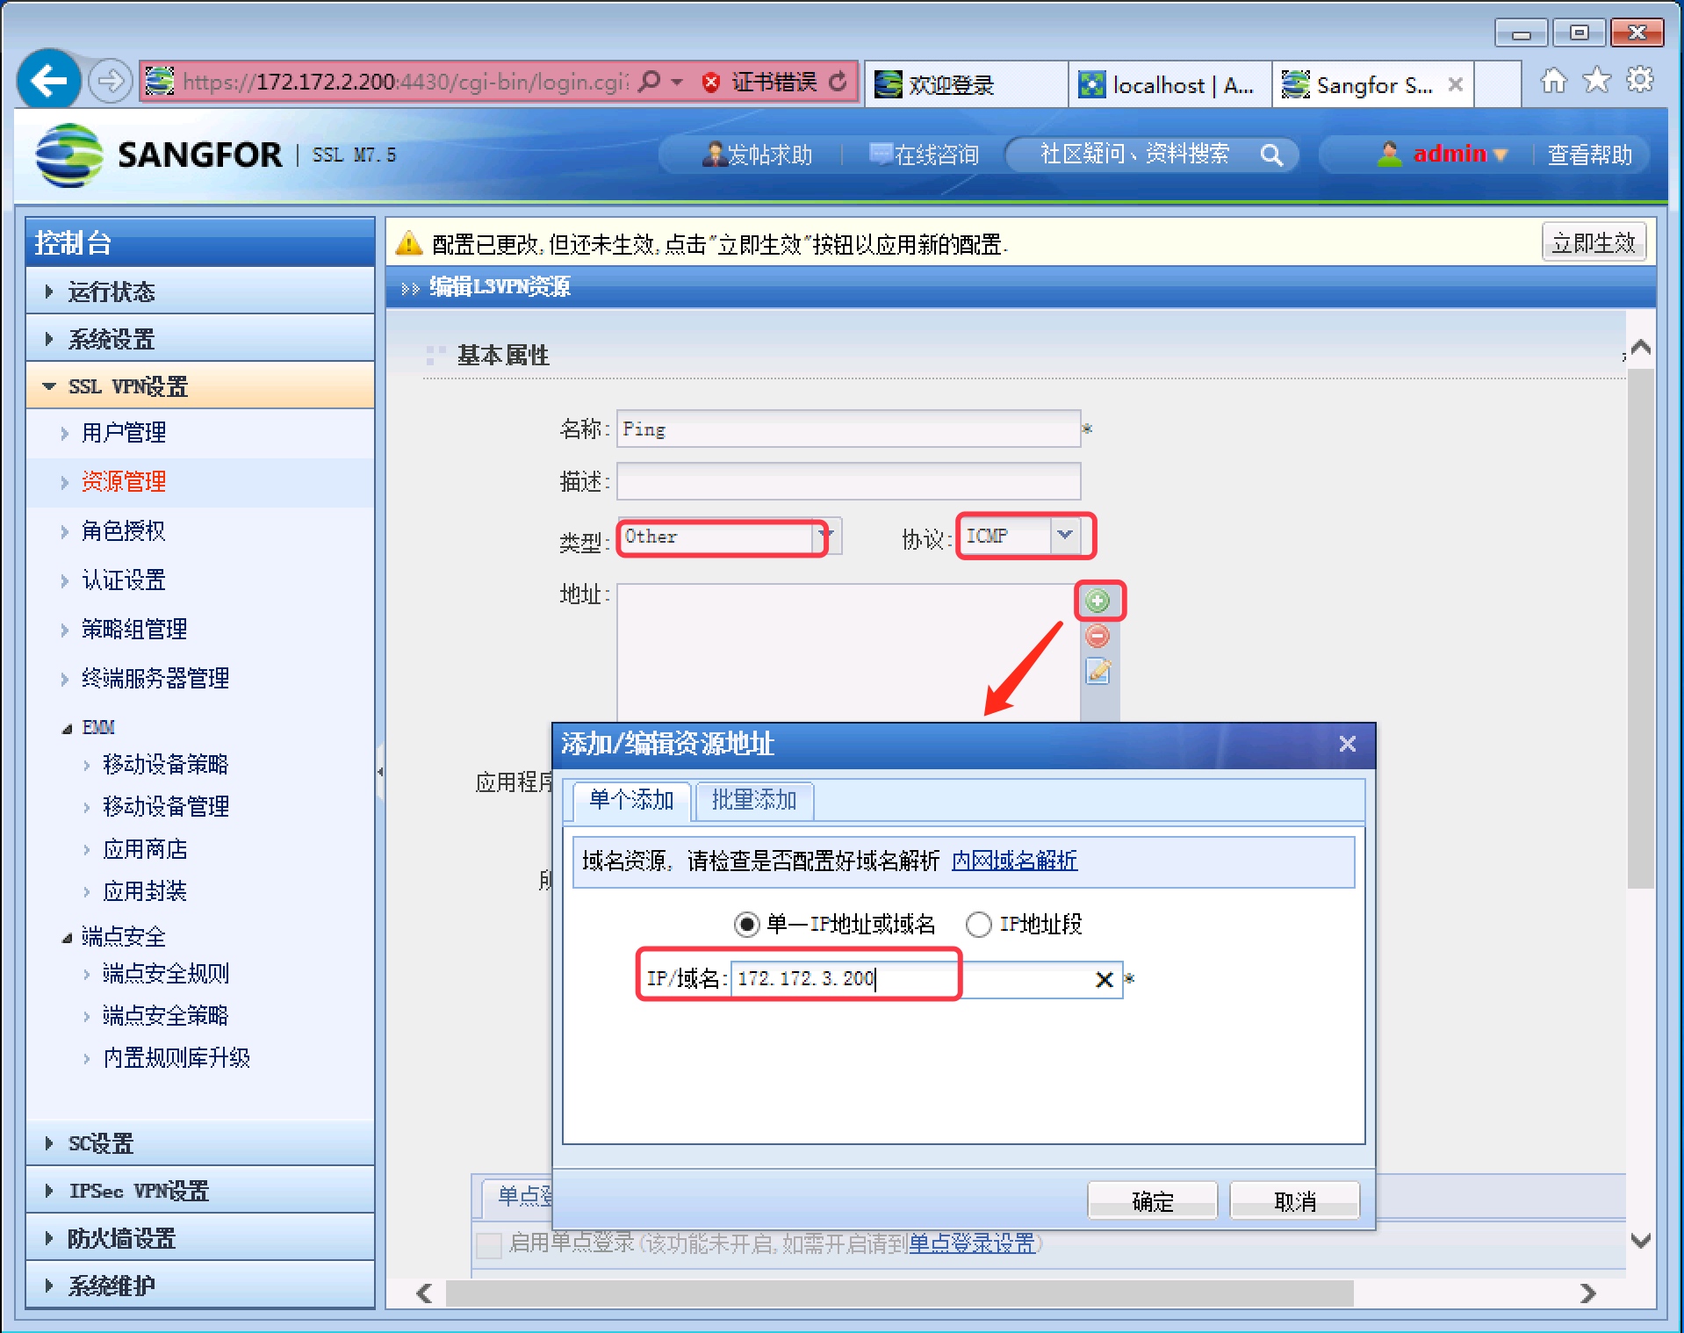Screen dimensions: 1684x1333
Task: Click the yellow warning triangle icon
Action: (x=409, y=243)
